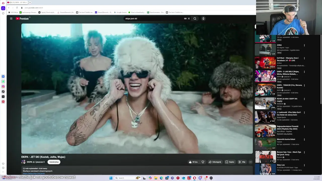
Task: Open the Google Gemini bookmark
Action: click(120, 12)
